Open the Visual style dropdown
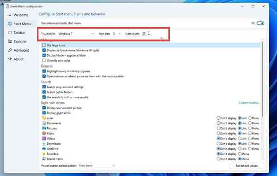This screenshot has height=176, width=277. pos(76,34)
